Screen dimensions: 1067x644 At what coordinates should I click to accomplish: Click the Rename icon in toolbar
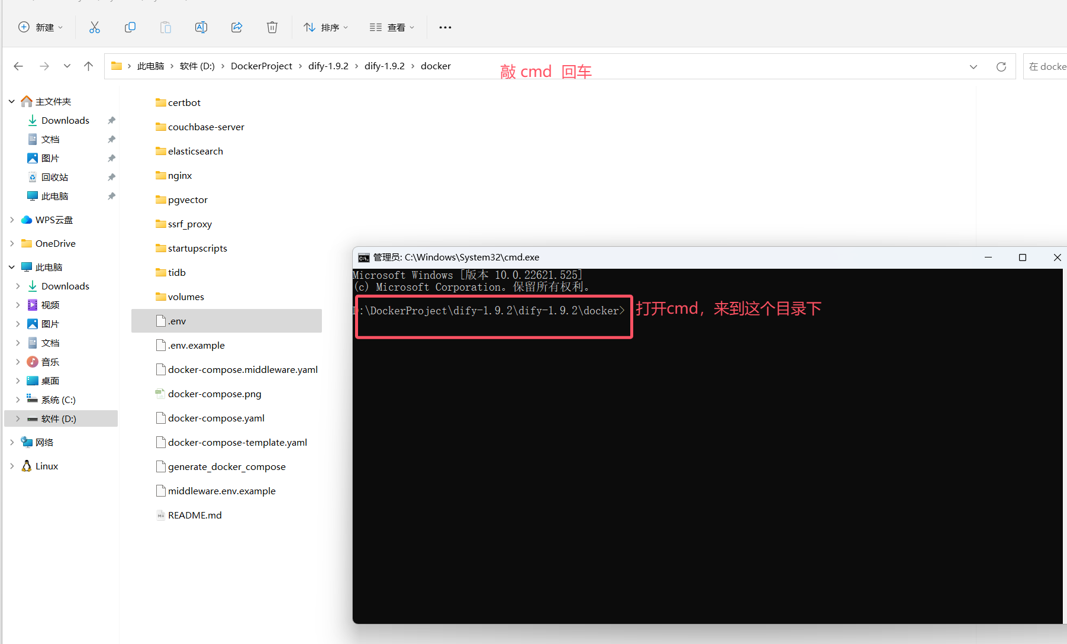[201, 27]
